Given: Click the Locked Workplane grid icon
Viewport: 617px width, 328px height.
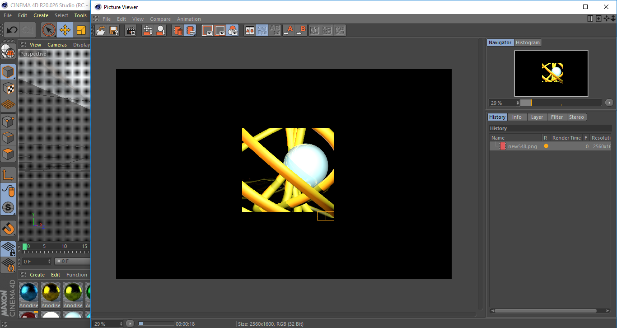Looking at the screenshot, I should 8,249.
